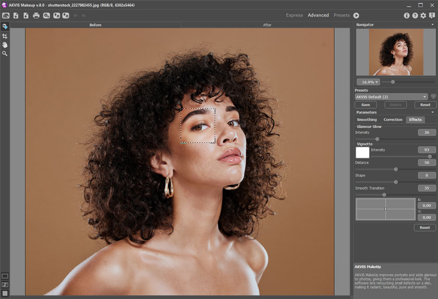Click the X position field 0,00
This screenshot has height=299, width=438.
click(x=427, y=205)
